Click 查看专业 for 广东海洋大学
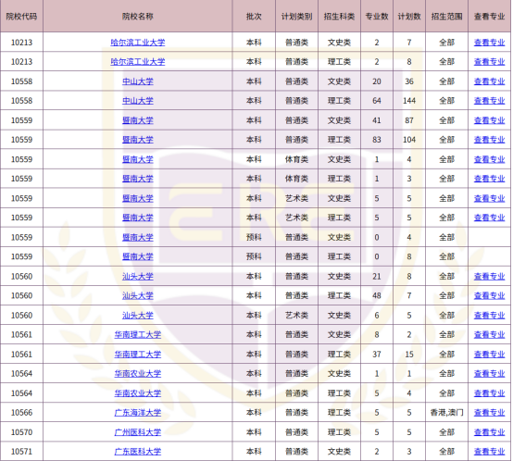 tap(490, 413)
